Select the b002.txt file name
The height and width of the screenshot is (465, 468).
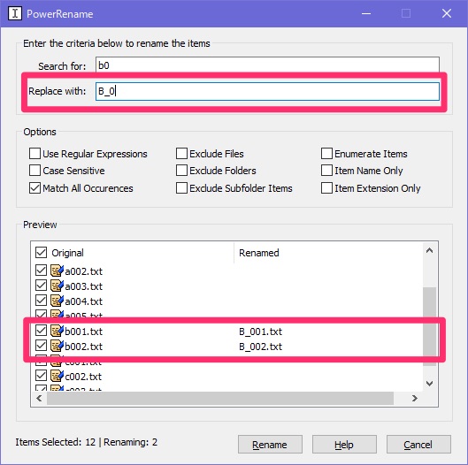[x=83, y=347]
